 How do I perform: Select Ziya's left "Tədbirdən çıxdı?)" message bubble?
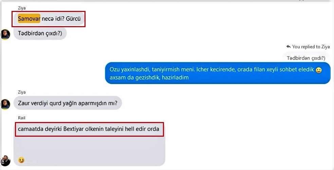[40, 33]
